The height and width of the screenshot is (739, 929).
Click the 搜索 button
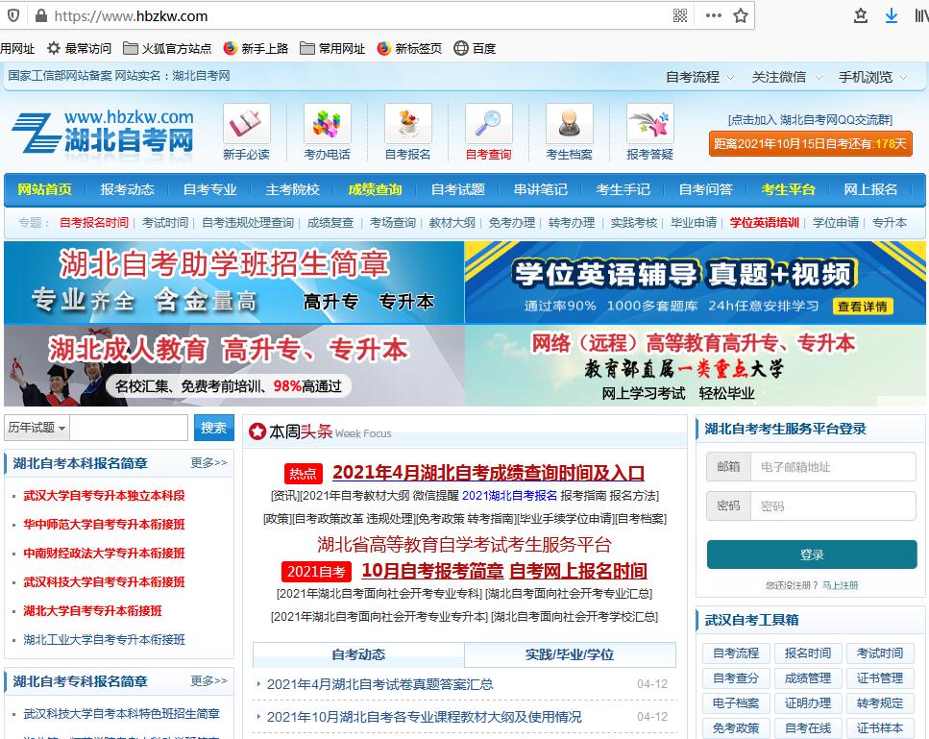pyautogui.click(x=214, y=428)
